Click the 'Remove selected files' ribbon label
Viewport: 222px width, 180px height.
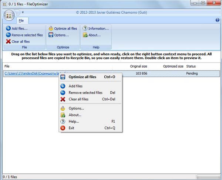[x=27, y=35]
